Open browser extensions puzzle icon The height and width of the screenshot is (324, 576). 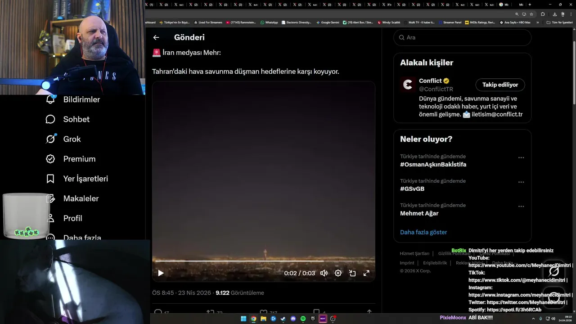pos(543,14)
